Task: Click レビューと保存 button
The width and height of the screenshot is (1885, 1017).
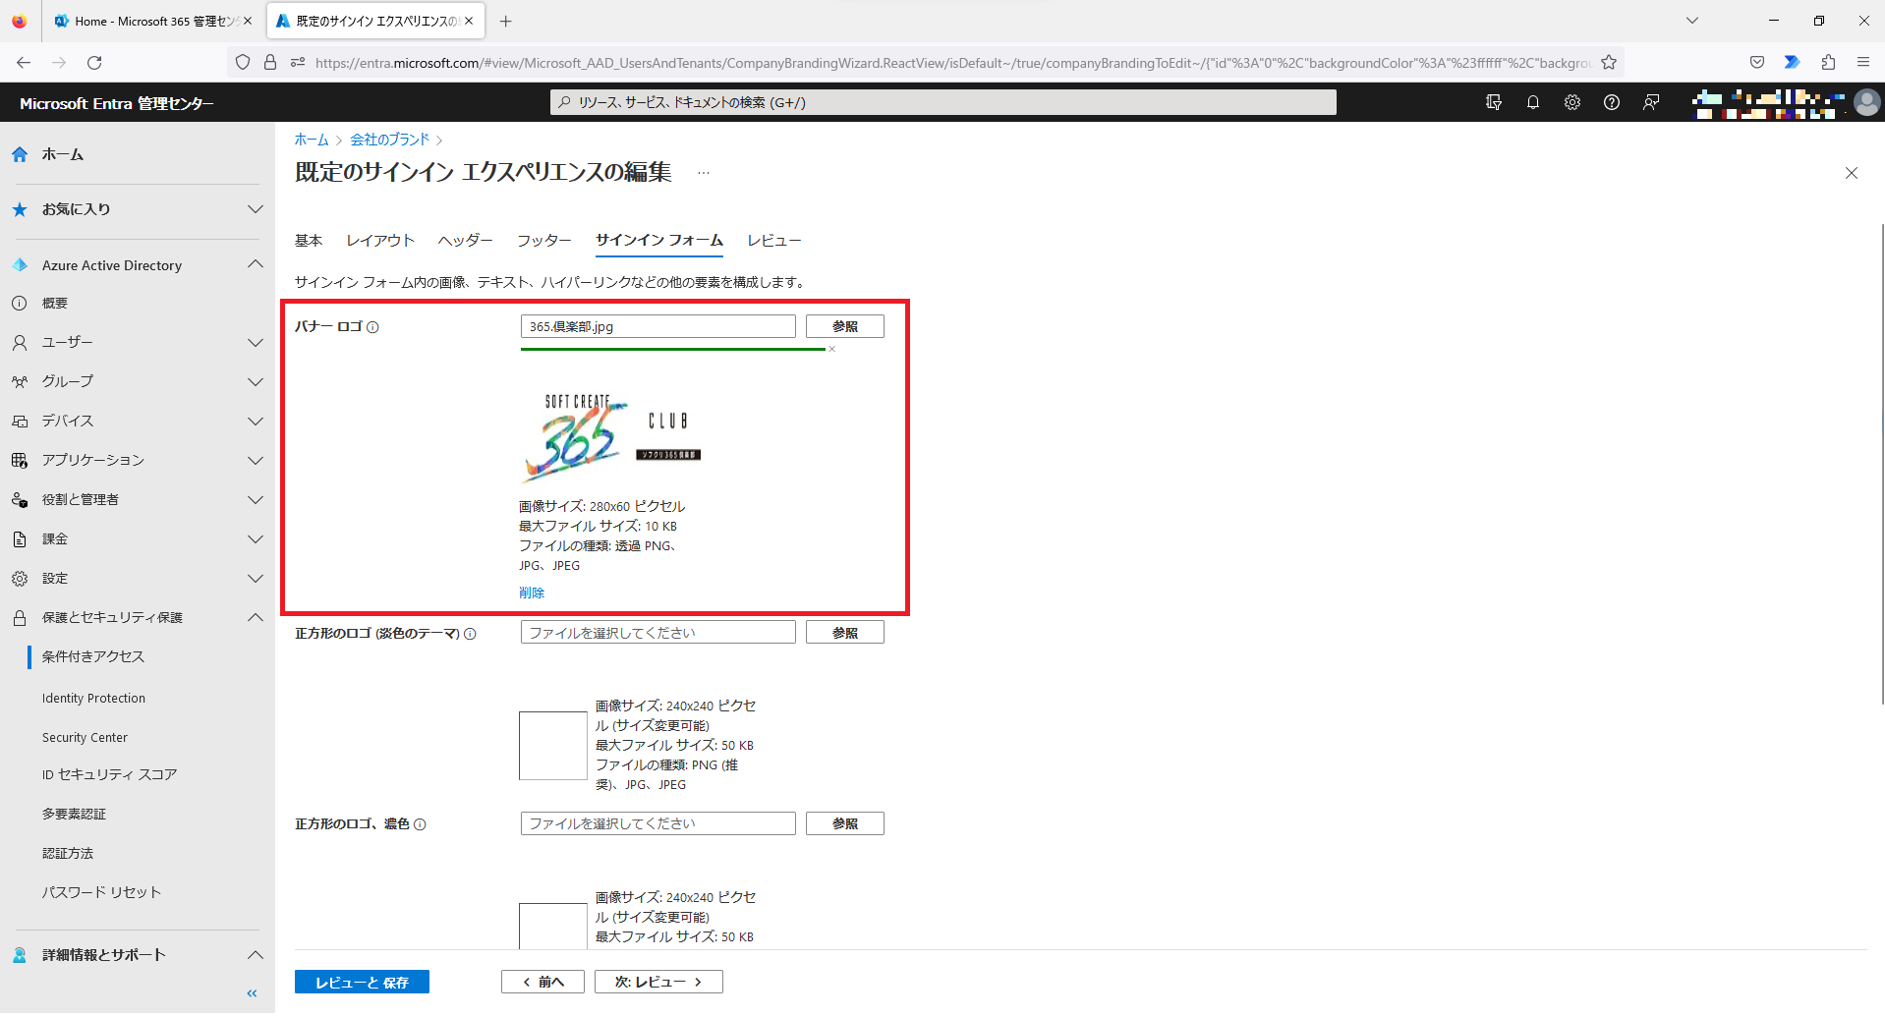Action: 362,982
